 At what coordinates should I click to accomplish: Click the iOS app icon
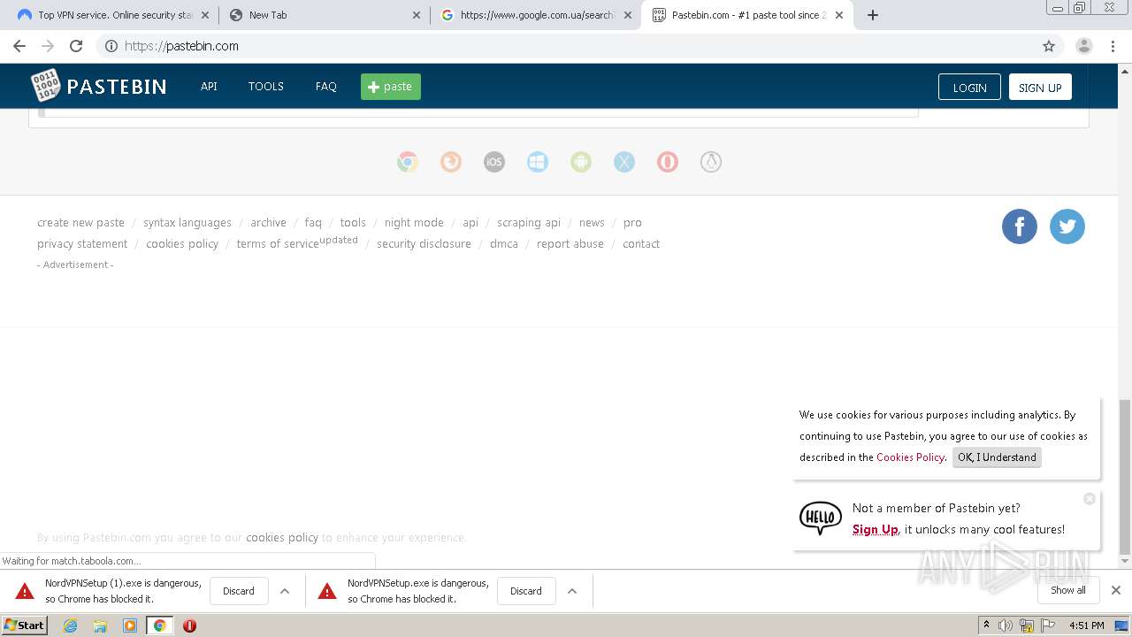(x=494, y=162)
